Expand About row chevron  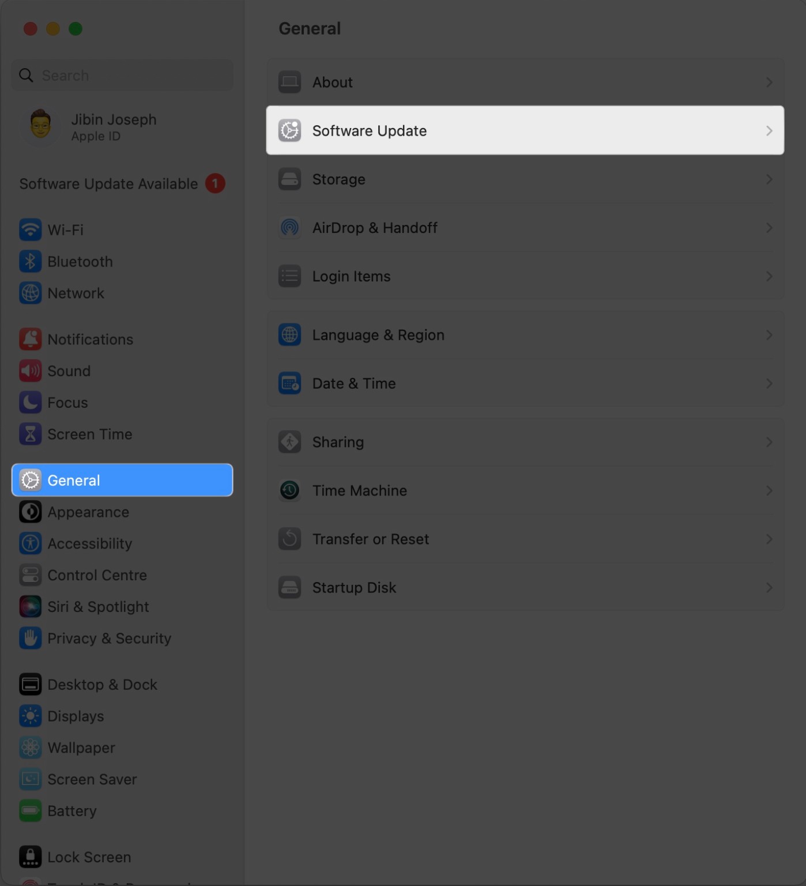769,82
